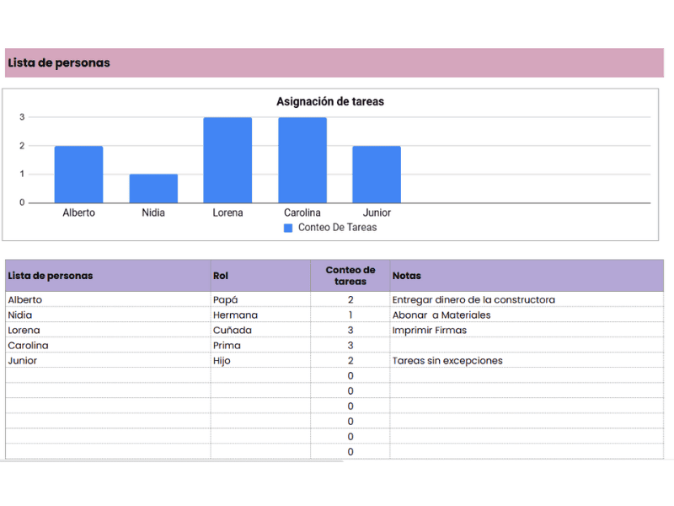This screenshot has width=674, height=506.
Task: Select the Lorena bar in the chart
Action: 227,160
